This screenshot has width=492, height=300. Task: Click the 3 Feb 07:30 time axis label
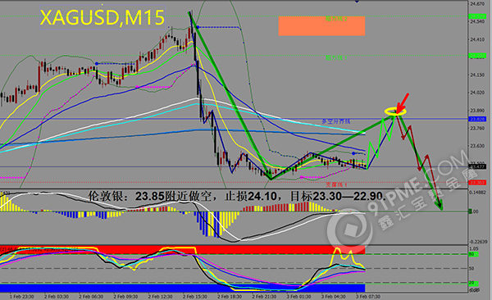[x=368, y=297]
